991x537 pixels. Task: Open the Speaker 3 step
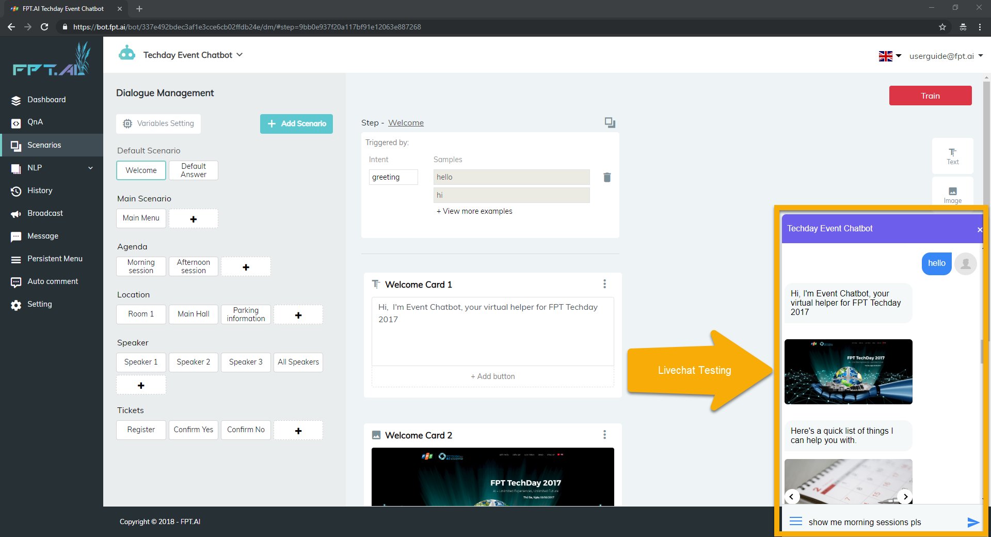tap(246, 362)
